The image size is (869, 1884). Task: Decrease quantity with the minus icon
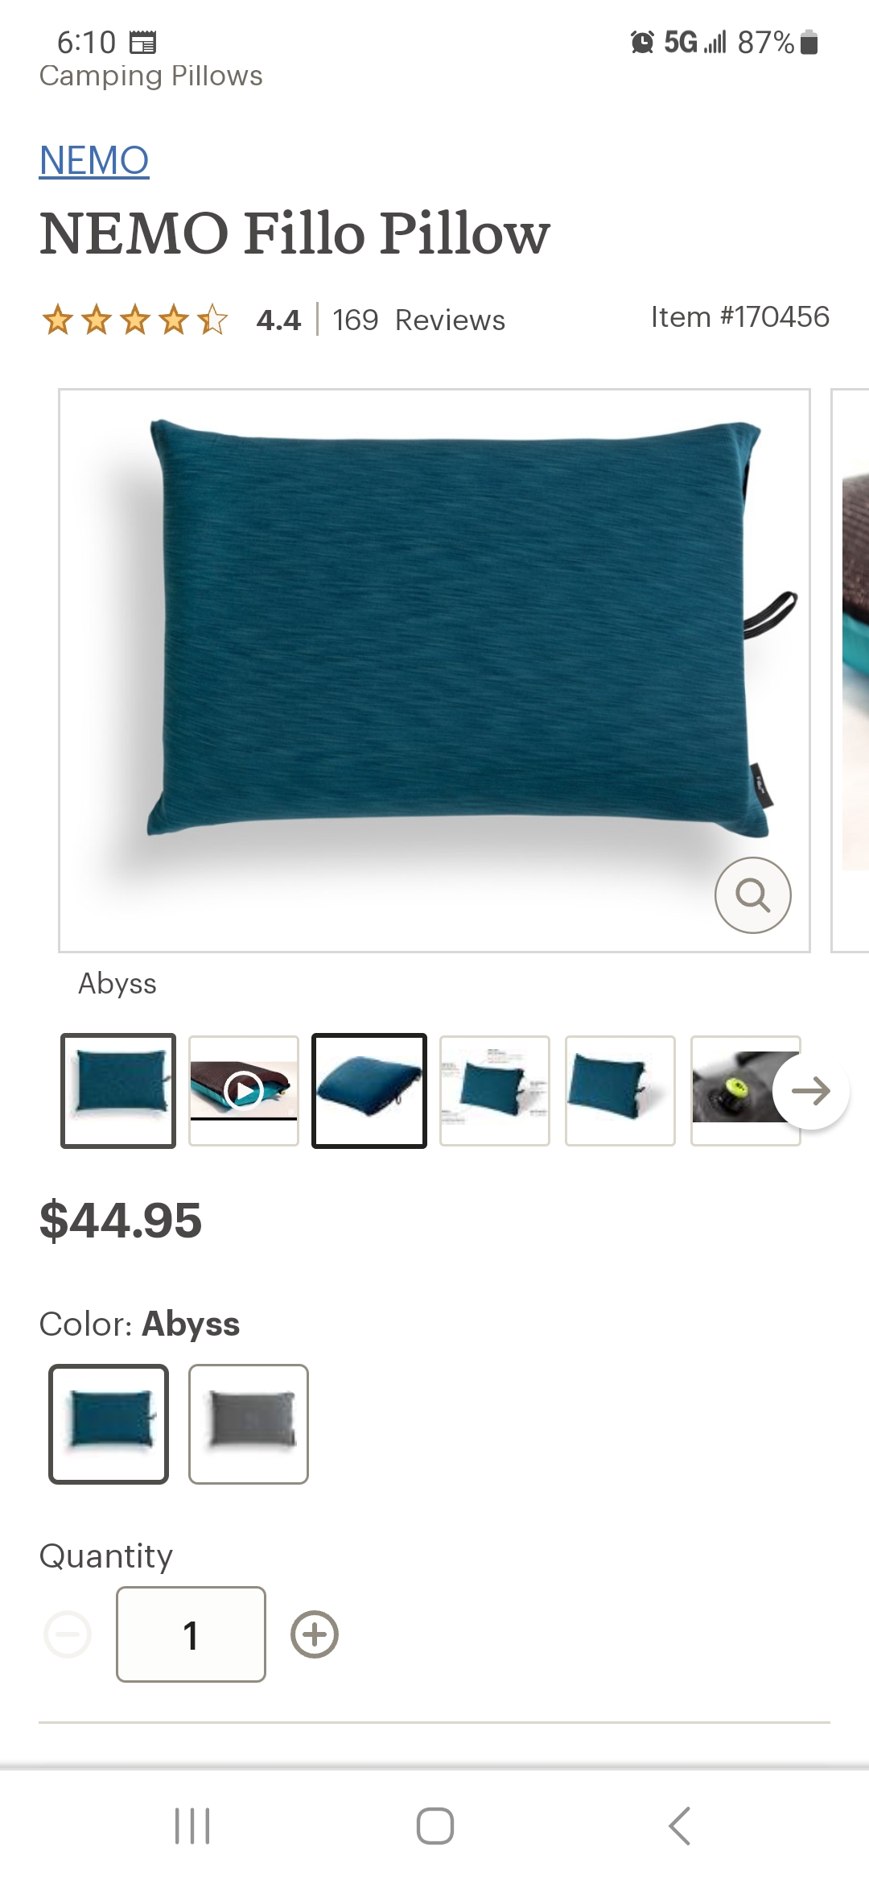68,1634
